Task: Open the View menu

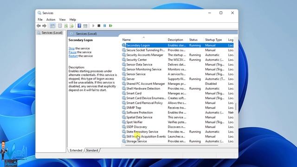Action: [x=62, y=19]
